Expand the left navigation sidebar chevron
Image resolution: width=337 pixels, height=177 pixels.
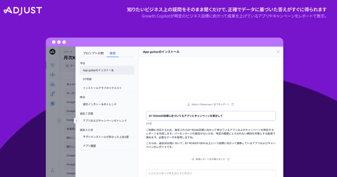[x=59, y=121]
